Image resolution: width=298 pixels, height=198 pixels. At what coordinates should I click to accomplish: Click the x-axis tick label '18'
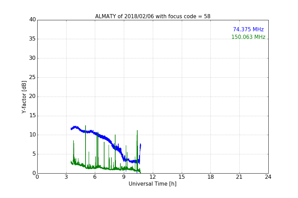coord(211,177)
